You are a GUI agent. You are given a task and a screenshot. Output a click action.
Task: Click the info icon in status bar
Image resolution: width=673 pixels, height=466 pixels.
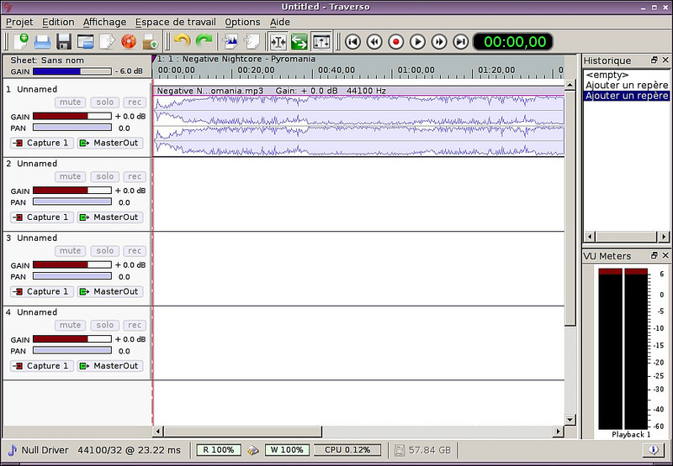pyautogui.click(x=654, y=450)
